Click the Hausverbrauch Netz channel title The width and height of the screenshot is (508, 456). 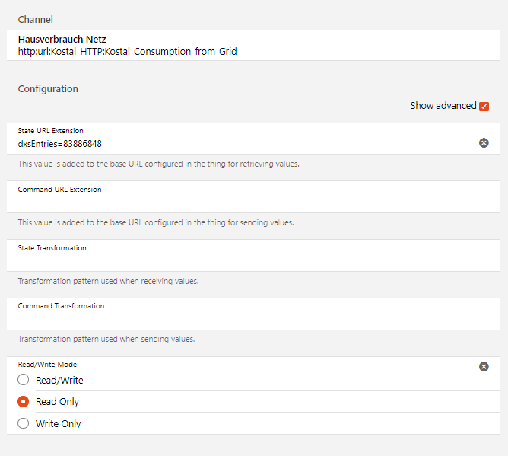(x=62, y=40)
